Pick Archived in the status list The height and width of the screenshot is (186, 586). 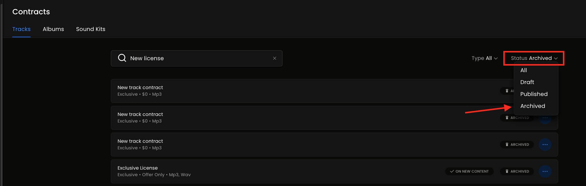[533, 106]
